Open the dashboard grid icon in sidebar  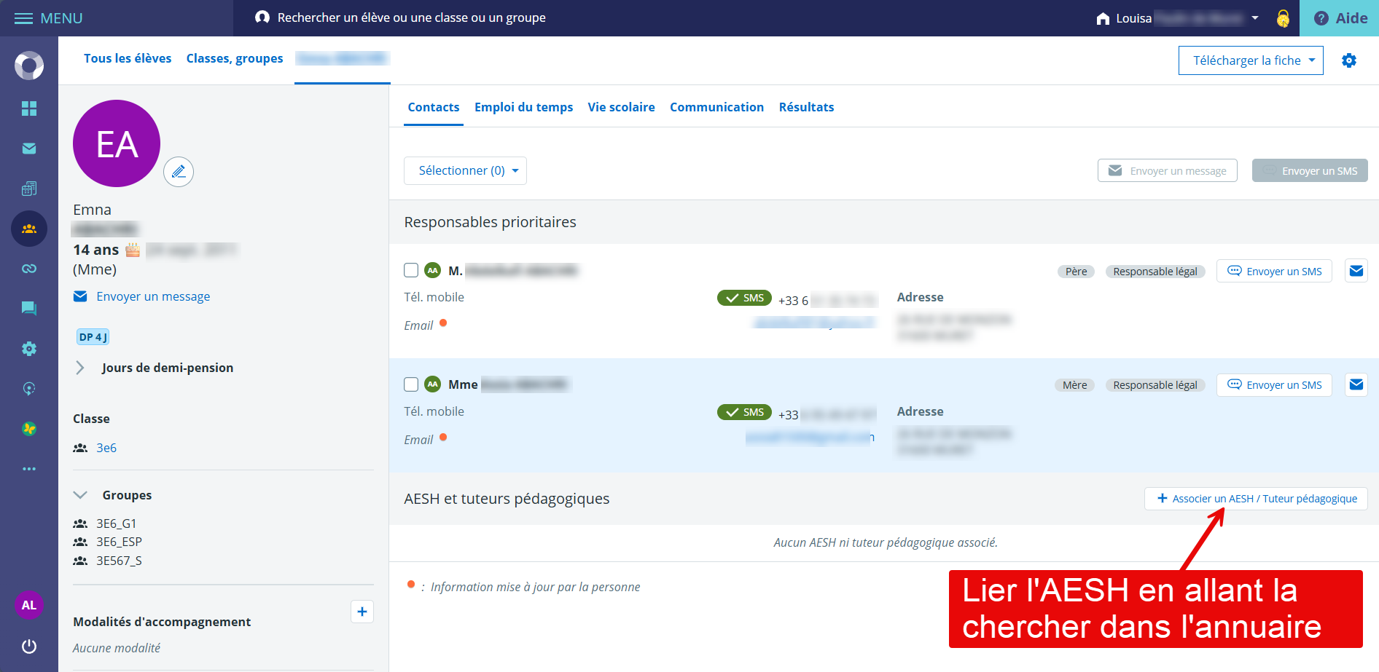point(29,108)
